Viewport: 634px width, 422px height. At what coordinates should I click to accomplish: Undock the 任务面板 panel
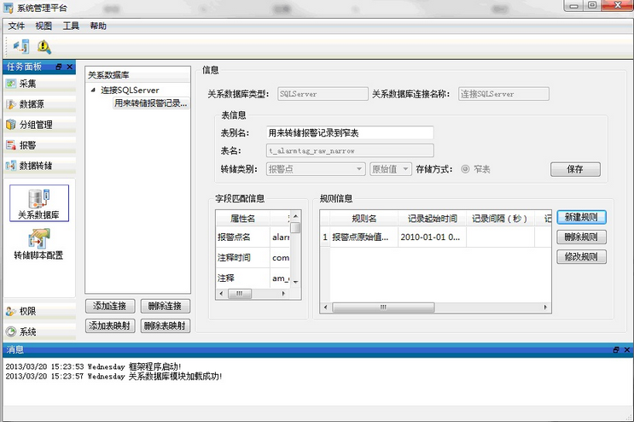59,67
